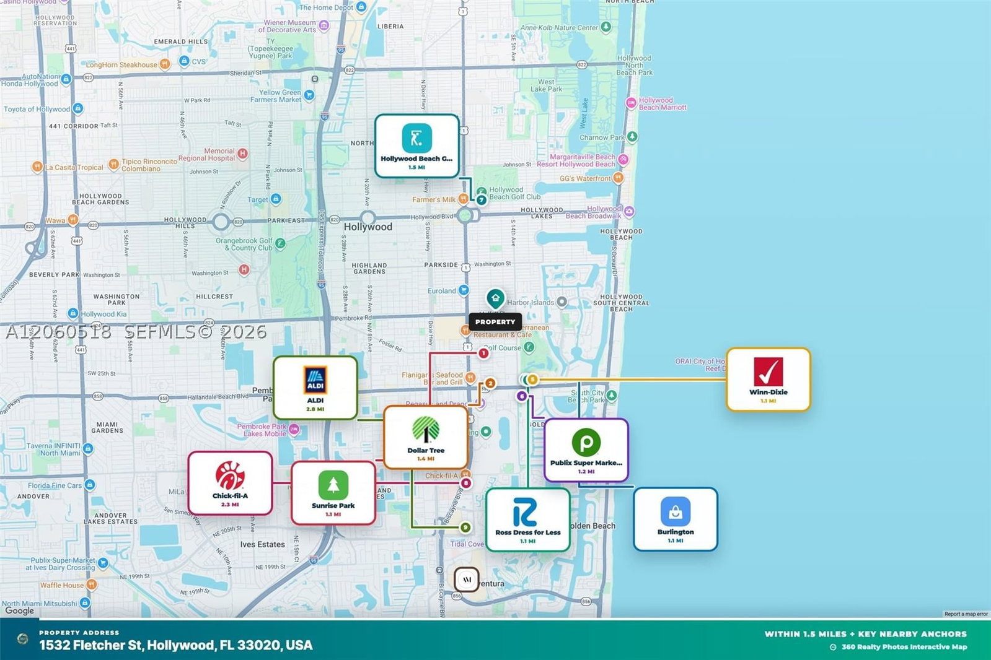Select the Chick-fil-A 2.3 MI card
Screen dimensions: 991x660
point(230,483)
